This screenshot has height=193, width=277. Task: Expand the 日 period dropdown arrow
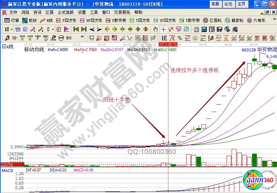11,29
